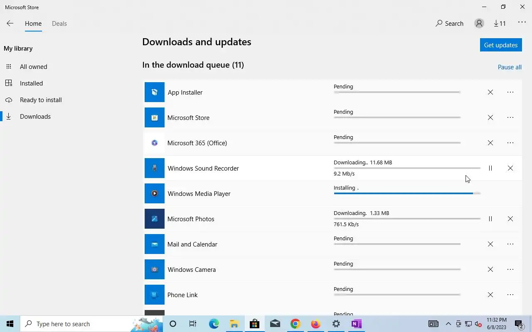This screenshot has height=332, width=532.
Task: Click the Microsoft Store app icon in queue
Action: click(x=155, y=117)
